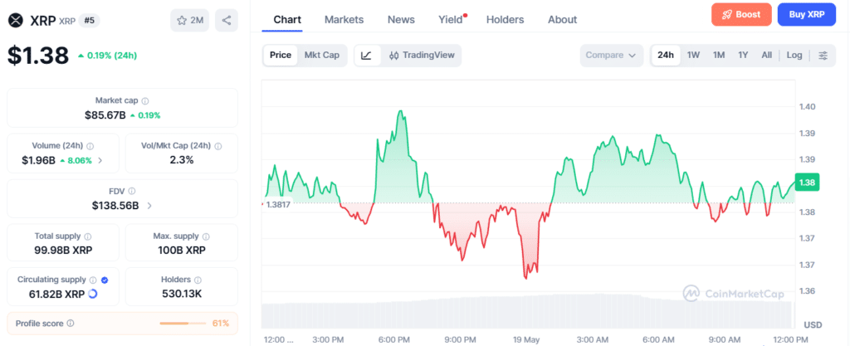Open the Chart tab

pyautogui.click(x=287, y=20)
